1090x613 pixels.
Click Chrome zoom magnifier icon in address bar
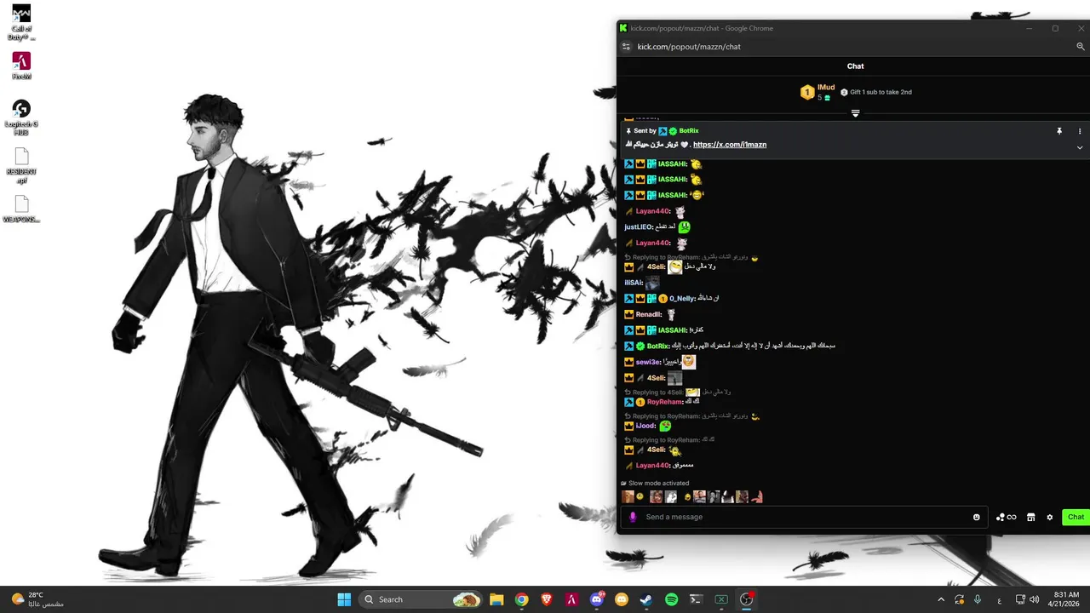point(1081,47)
